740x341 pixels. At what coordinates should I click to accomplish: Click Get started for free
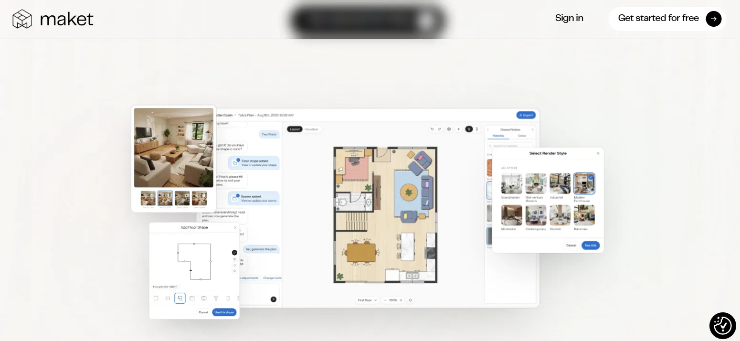(x=667, y=19)
